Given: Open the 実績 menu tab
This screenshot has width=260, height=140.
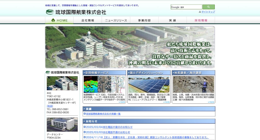Looking at the screenshot, I should (x=172, y=20).
